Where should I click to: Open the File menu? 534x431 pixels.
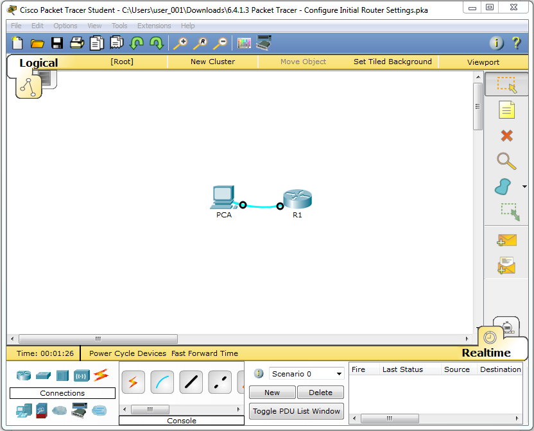16,26
